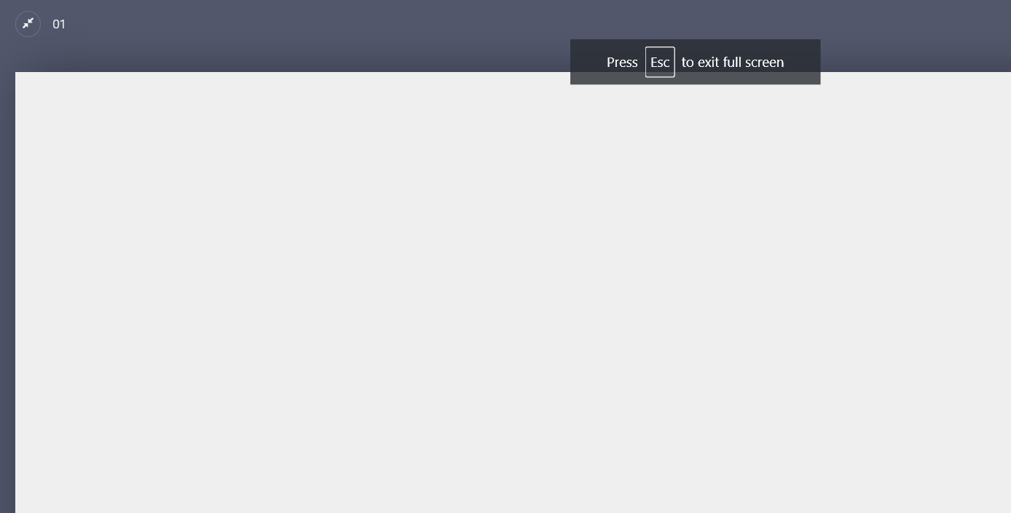
Task: Click the 01 page number label
Action: click(59, 24)
